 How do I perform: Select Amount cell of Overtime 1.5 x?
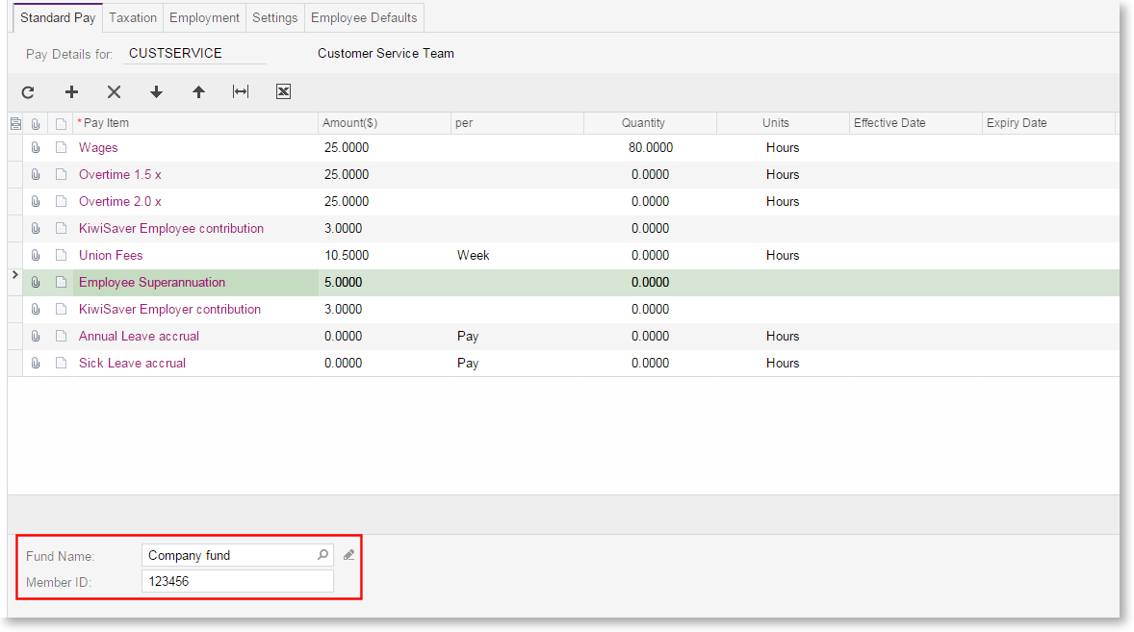(383, 175)
